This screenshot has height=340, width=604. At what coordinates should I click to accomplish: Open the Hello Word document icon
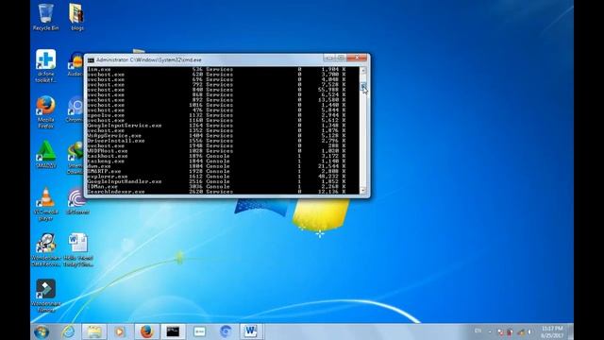coord(78,249)
